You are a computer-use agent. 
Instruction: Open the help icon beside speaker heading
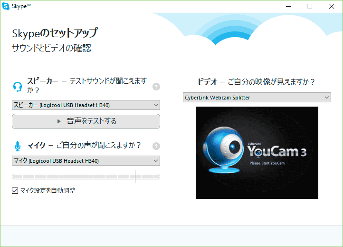(x=156, y=87)
